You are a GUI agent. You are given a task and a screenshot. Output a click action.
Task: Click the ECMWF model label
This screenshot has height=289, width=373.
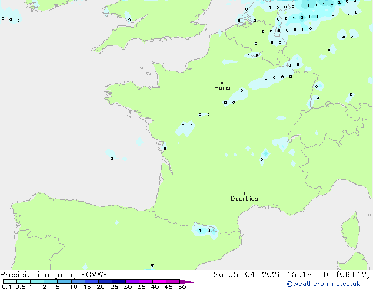pyautogui.click(x=94, y=275)
